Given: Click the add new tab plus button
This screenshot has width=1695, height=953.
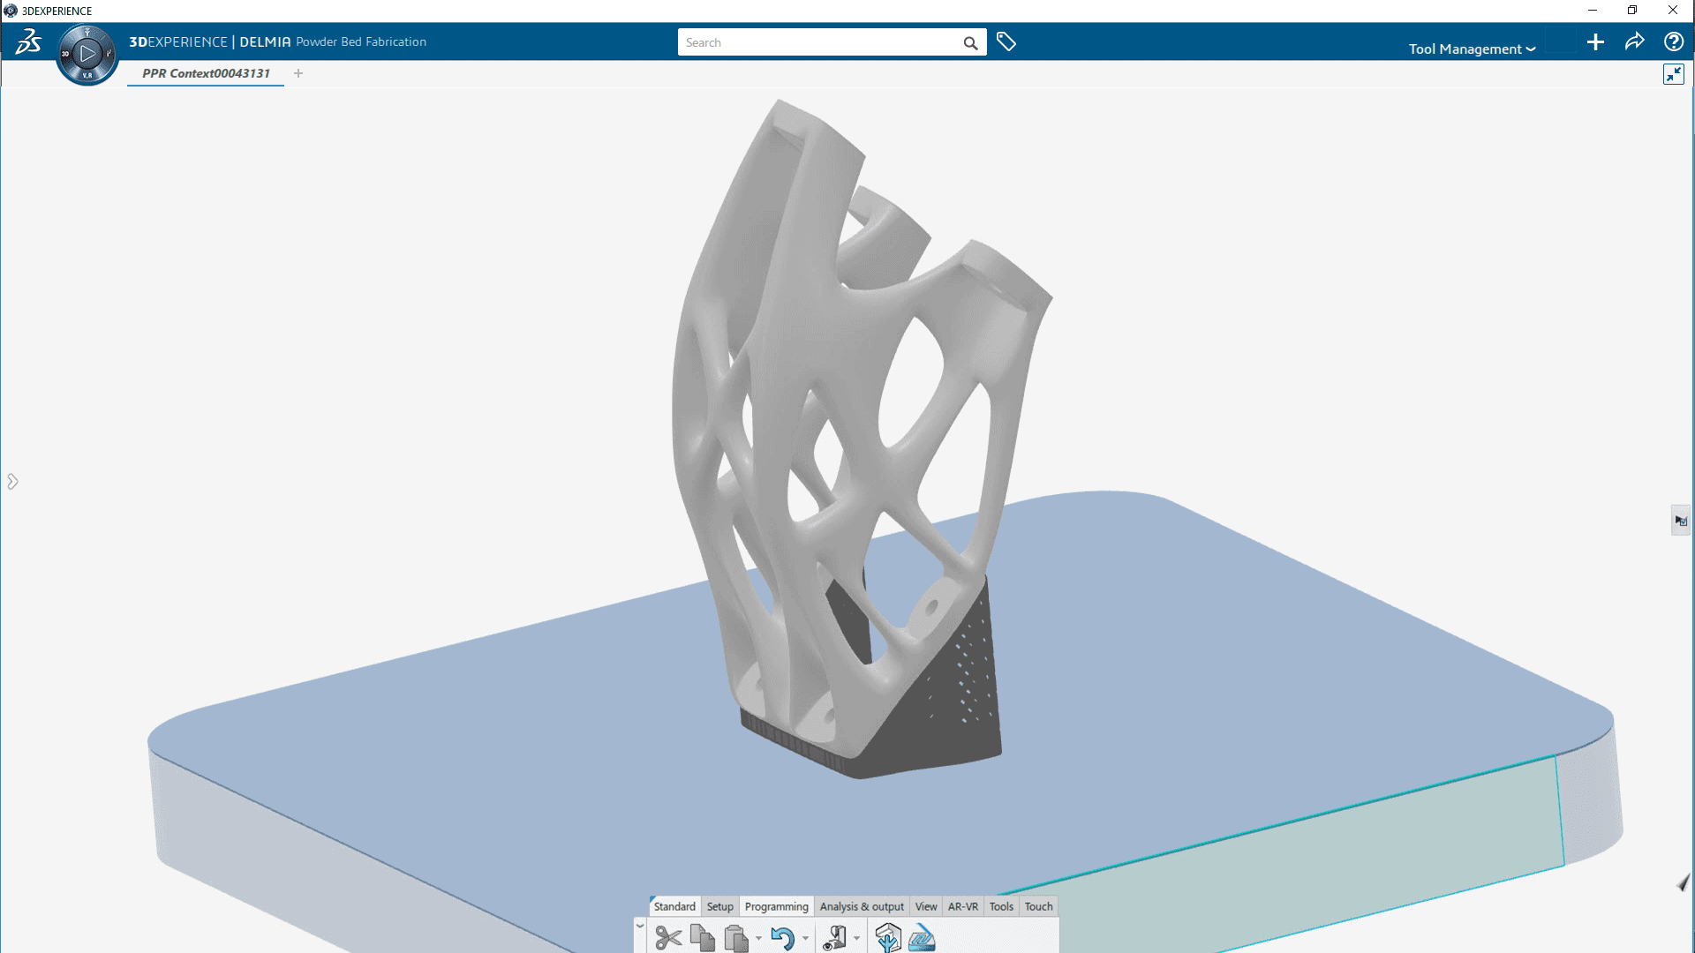Looking at the screenshot, I should pos(298,73).
